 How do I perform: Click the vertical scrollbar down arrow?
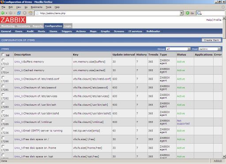click(224, 156)
